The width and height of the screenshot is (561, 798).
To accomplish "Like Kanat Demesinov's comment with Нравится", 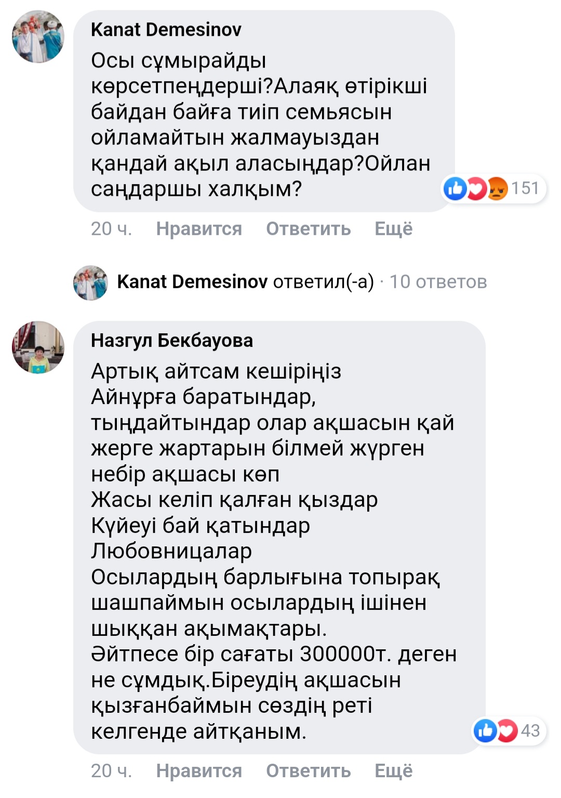I will [x=199, y=229].
